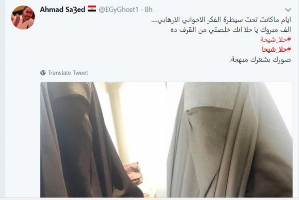Click Translate Tweet
Image resolution: width=299 pixels, height=200 pixels.
[68, 73]
